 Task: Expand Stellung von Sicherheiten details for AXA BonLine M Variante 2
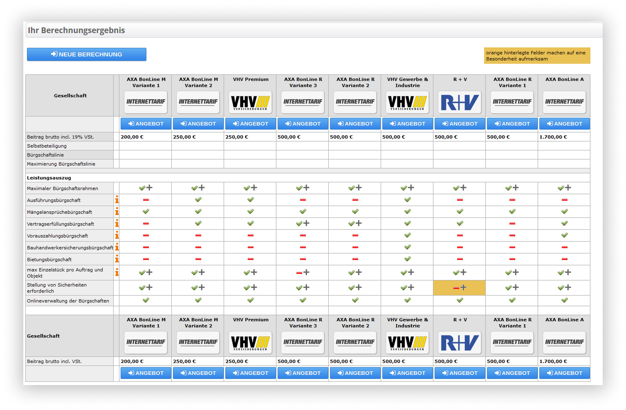click(x=202, y=287)
